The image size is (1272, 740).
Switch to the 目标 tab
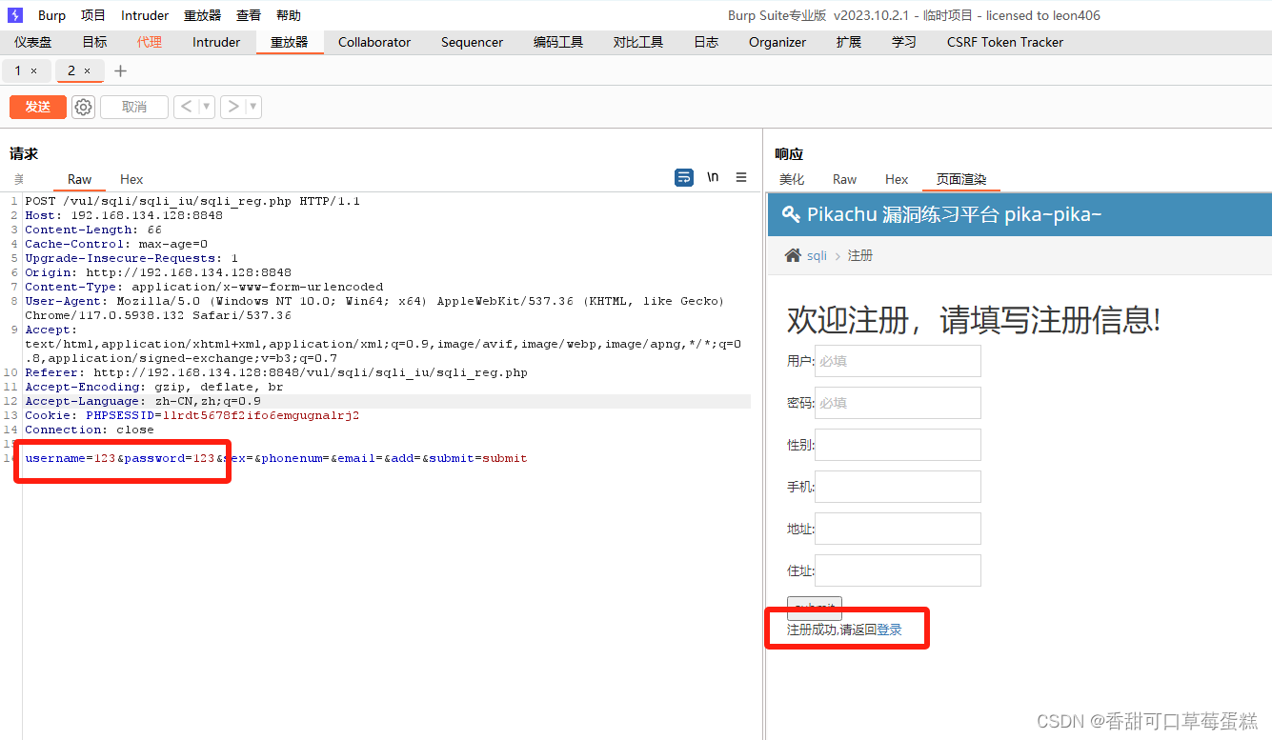pyautogui.click(x=94, y=42)
